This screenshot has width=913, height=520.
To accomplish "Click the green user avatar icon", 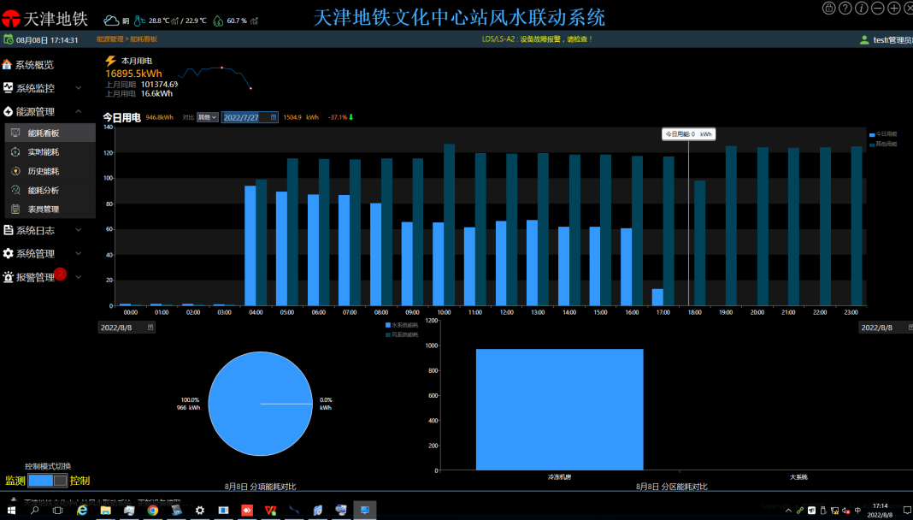I will click(x=864, y=40).
